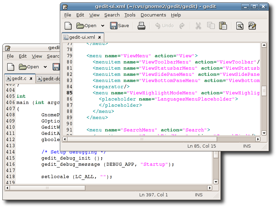
Task: Click Undo in the toolbar
Action: (x=164, y=26)
